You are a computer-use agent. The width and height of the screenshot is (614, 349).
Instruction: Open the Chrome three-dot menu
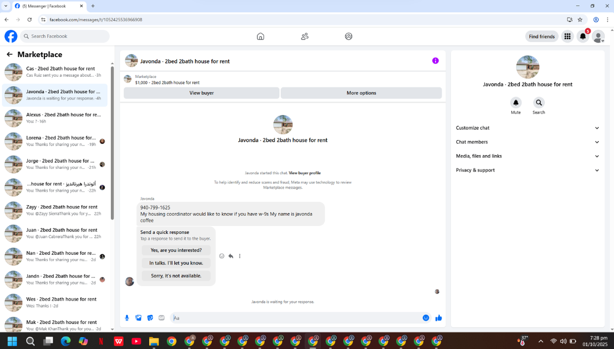pos(608,20)
